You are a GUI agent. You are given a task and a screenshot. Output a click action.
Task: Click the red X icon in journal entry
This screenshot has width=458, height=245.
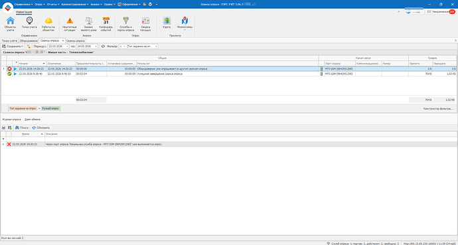pyautogui.click(x=9, y=144)
